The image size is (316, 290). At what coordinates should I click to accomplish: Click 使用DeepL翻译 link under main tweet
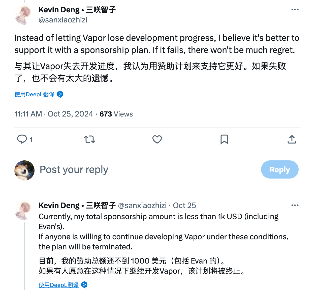pyautogui.click(x=35, y=94)
